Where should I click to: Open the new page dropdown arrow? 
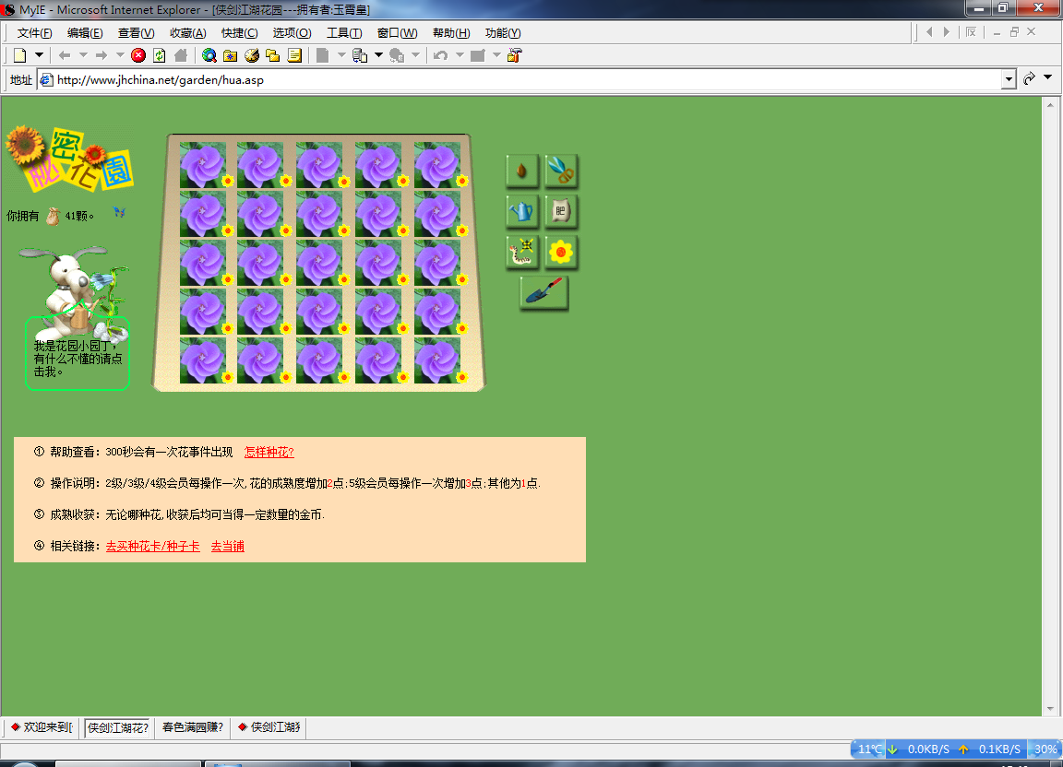[40, 55]
